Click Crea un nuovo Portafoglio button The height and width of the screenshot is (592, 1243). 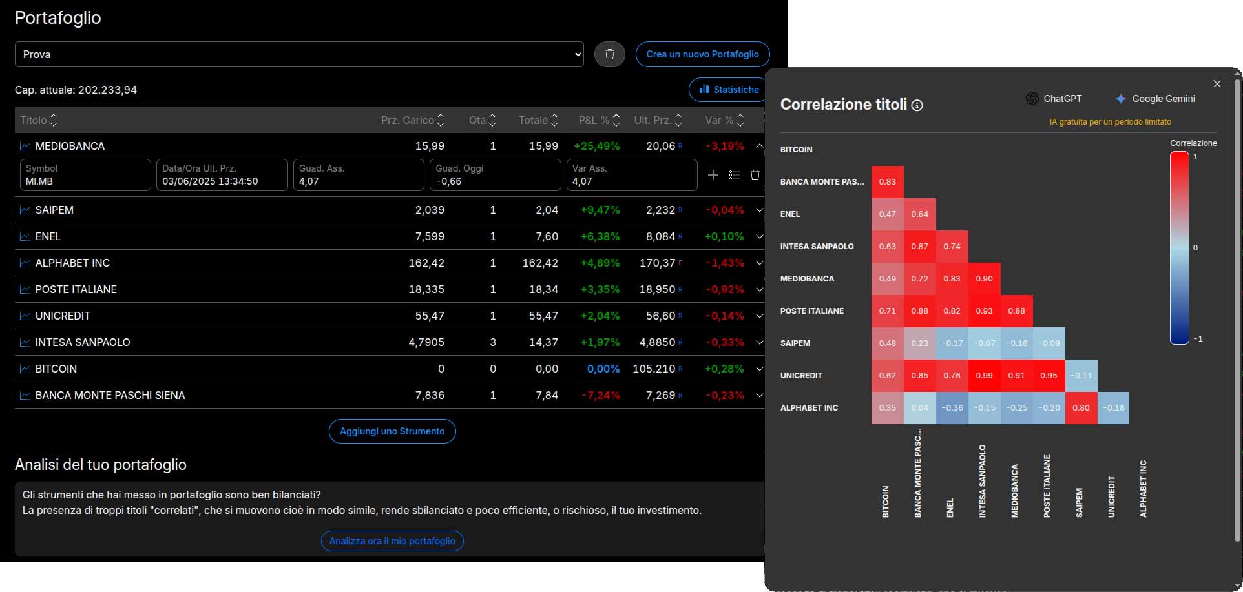tap(702, 54)
